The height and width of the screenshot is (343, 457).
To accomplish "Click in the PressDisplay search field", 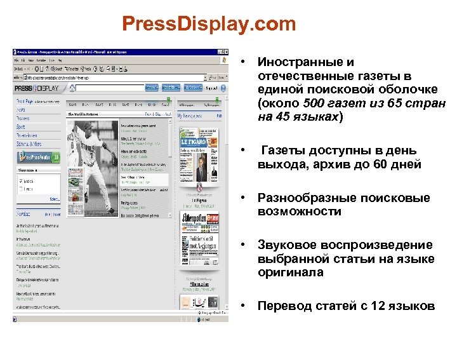I will coord(110,88).
